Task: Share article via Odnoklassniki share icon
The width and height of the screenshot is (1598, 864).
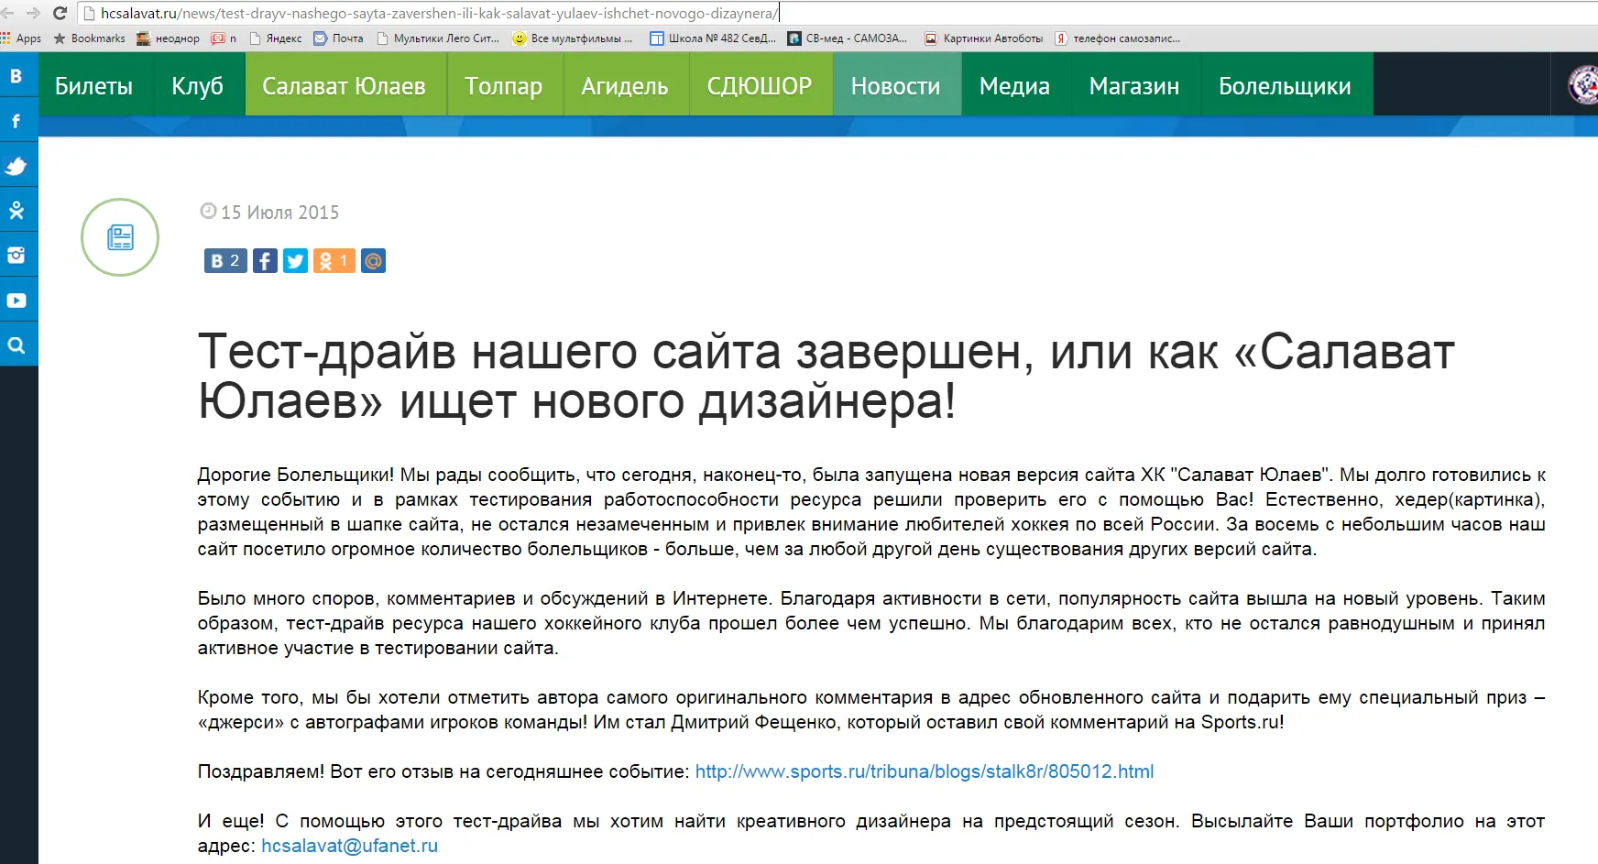Action: tap(334, 261)
